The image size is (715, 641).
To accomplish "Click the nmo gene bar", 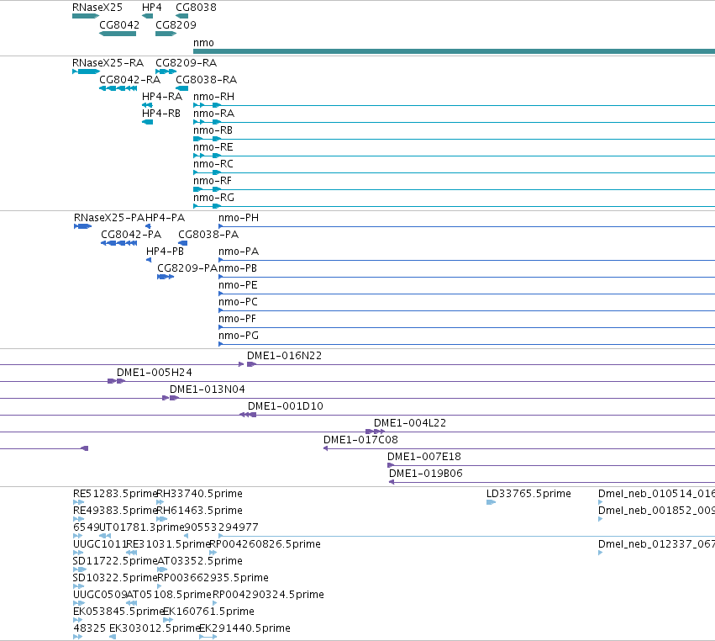I will [455, 51].
